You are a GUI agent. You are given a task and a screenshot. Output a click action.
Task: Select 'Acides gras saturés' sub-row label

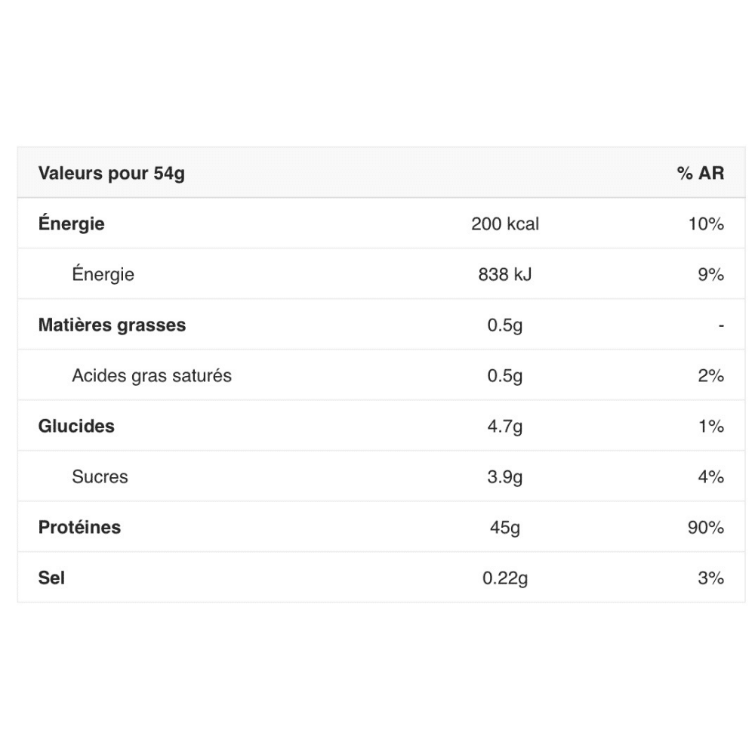[152, 375]
